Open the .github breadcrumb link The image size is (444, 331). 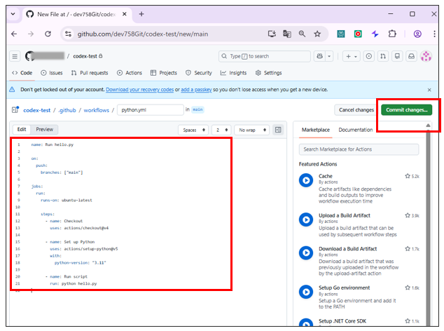(x=67, y=110)
